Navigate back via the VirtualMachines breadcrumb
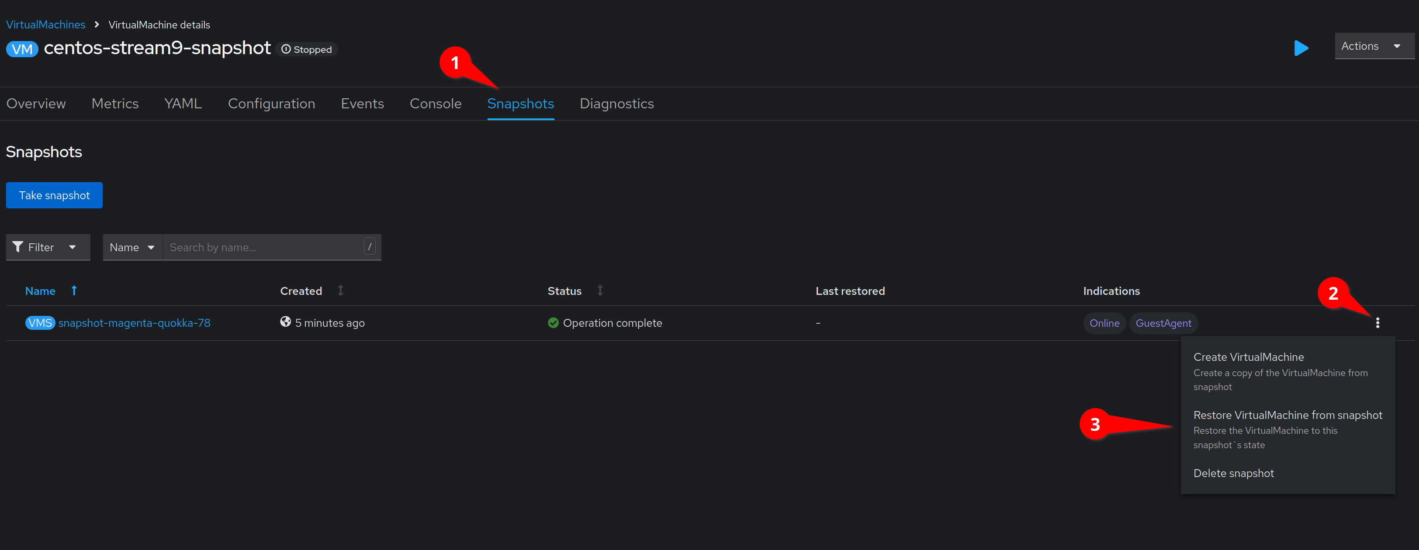Viewport: 1419px width, 550px height. coord(46,24)
